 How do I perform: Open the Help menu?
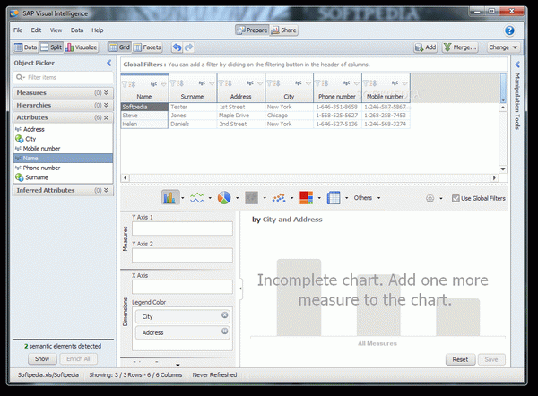tap(98, 30)
